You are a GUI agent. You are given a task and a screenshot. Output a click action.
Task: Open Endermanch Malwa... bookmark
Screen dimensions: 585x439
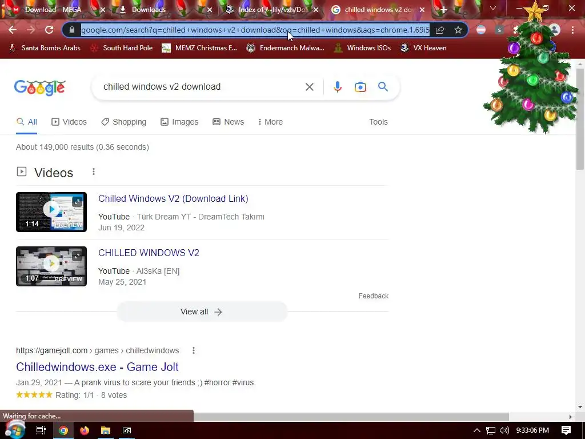click(286, 48)
